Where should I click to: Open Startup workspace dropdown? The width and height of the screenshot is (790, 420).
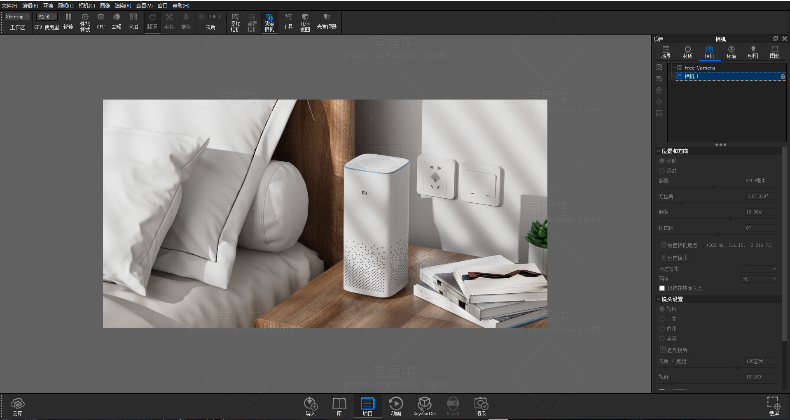18,17
